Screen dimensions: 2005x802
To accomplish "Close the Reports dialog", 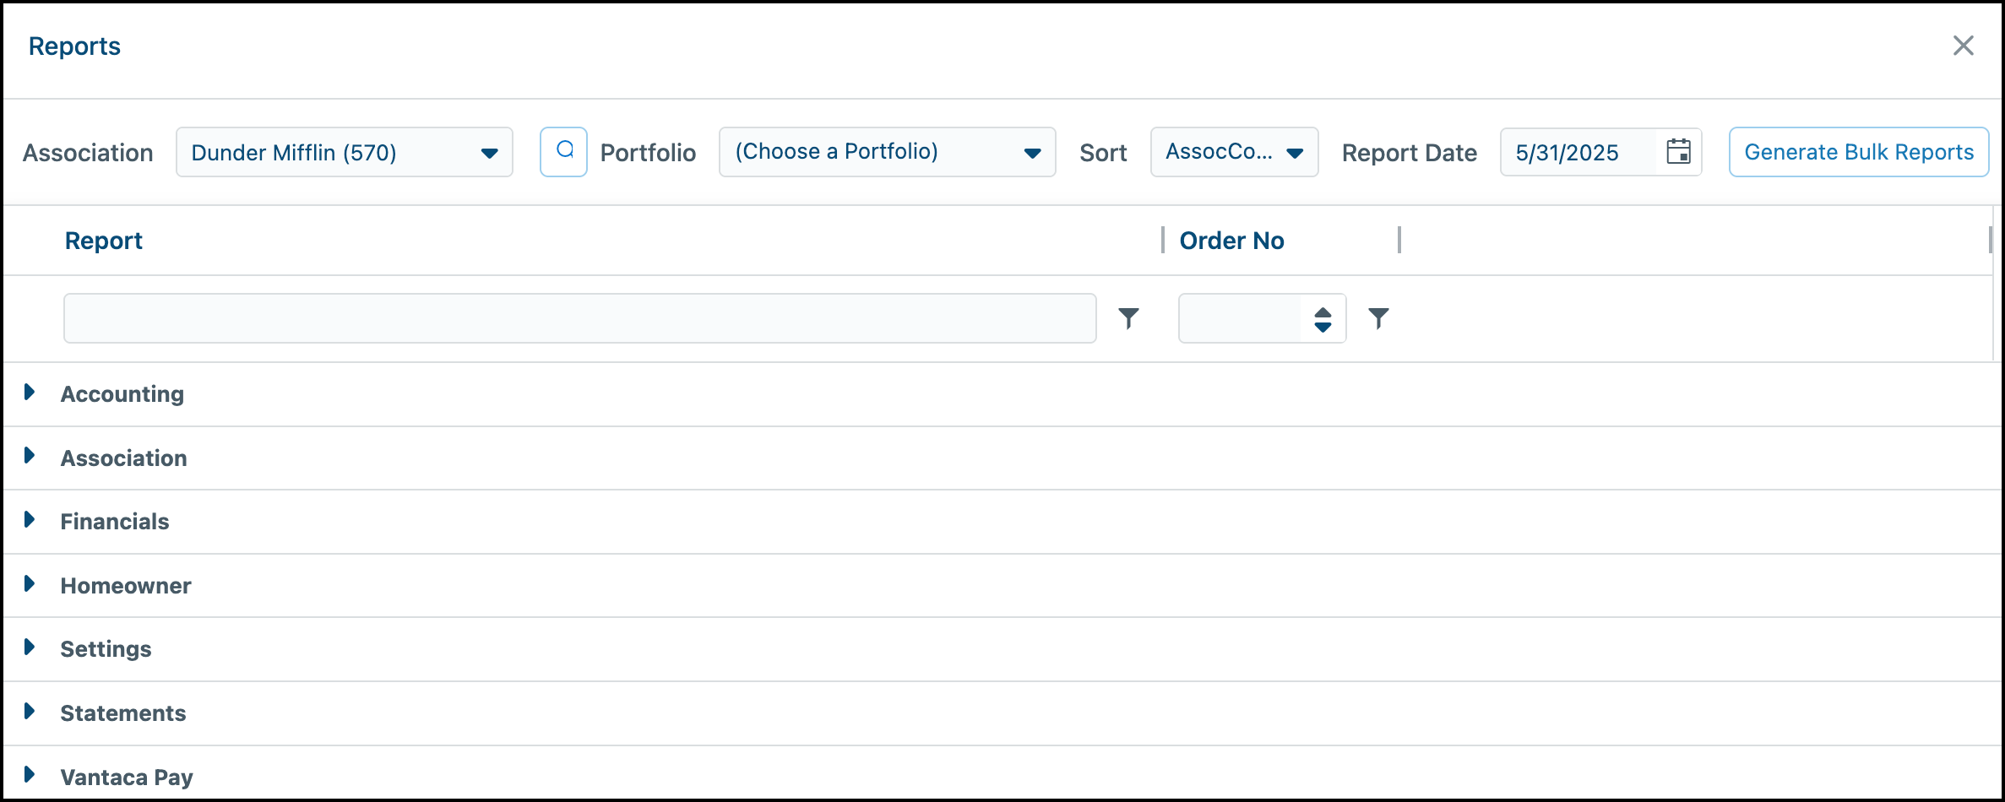I will pyautogui.click(x=1964, y=46).
